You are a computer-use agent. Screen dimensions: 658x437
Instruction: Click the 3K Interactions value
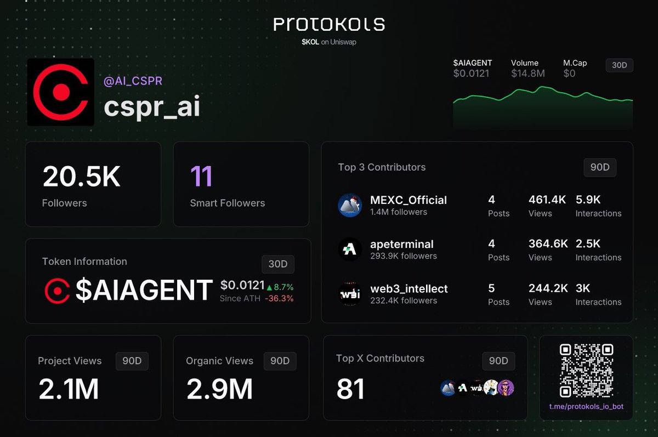583,288
